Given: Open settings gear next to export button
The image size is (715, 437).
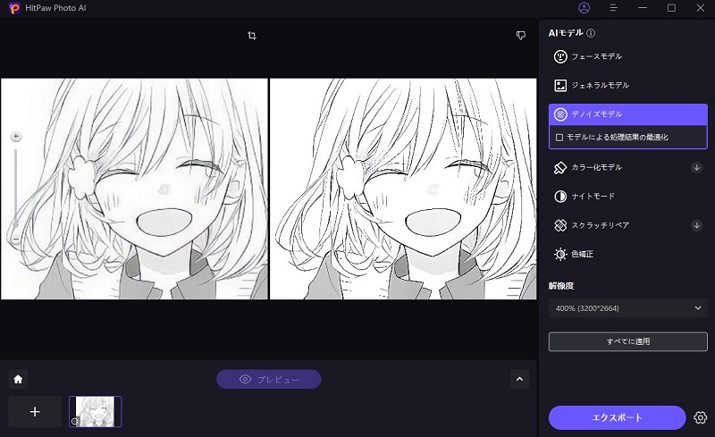Looking at the screenshot, I should [701, 417].
